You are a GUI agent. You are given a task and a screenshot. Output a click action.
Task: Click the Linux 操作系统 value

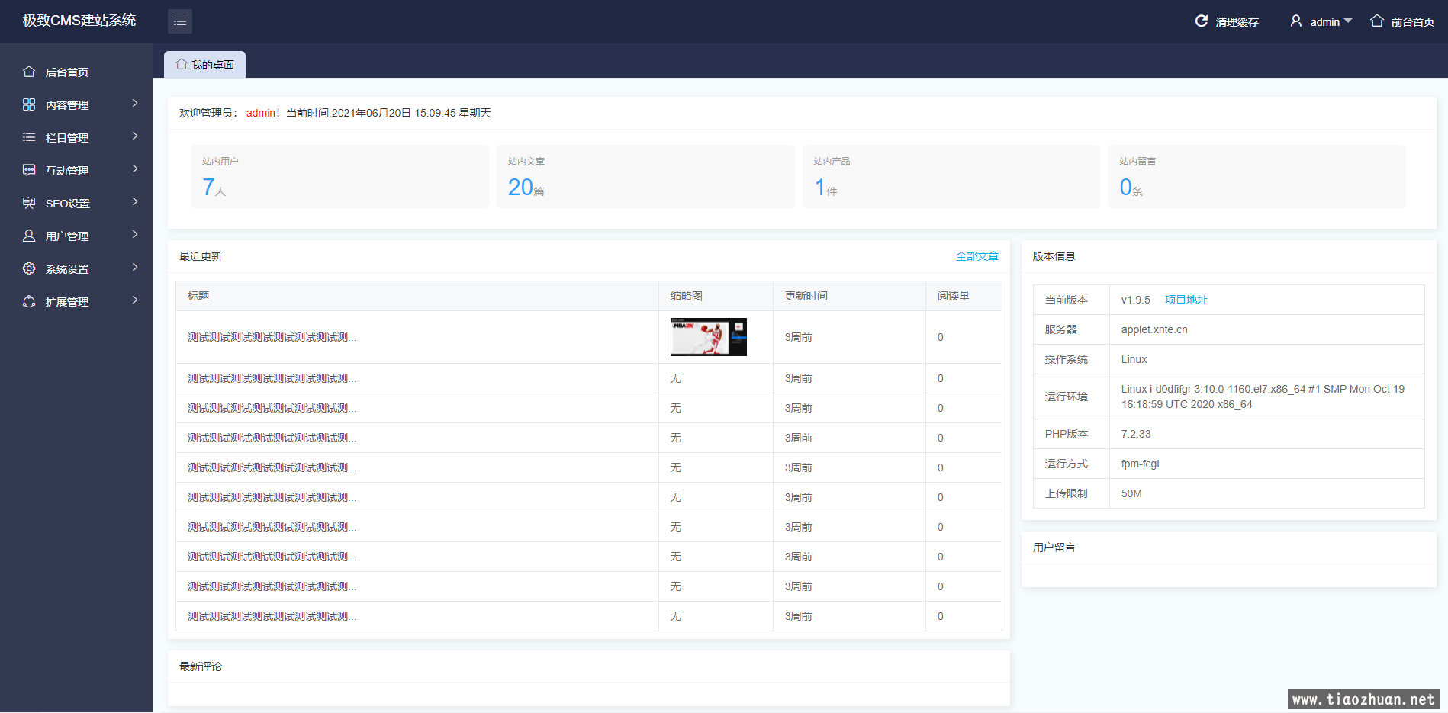point(1134,359)
